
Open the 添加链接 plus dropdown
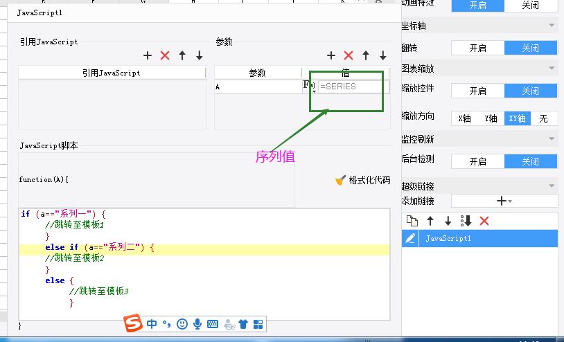point(504,201)
